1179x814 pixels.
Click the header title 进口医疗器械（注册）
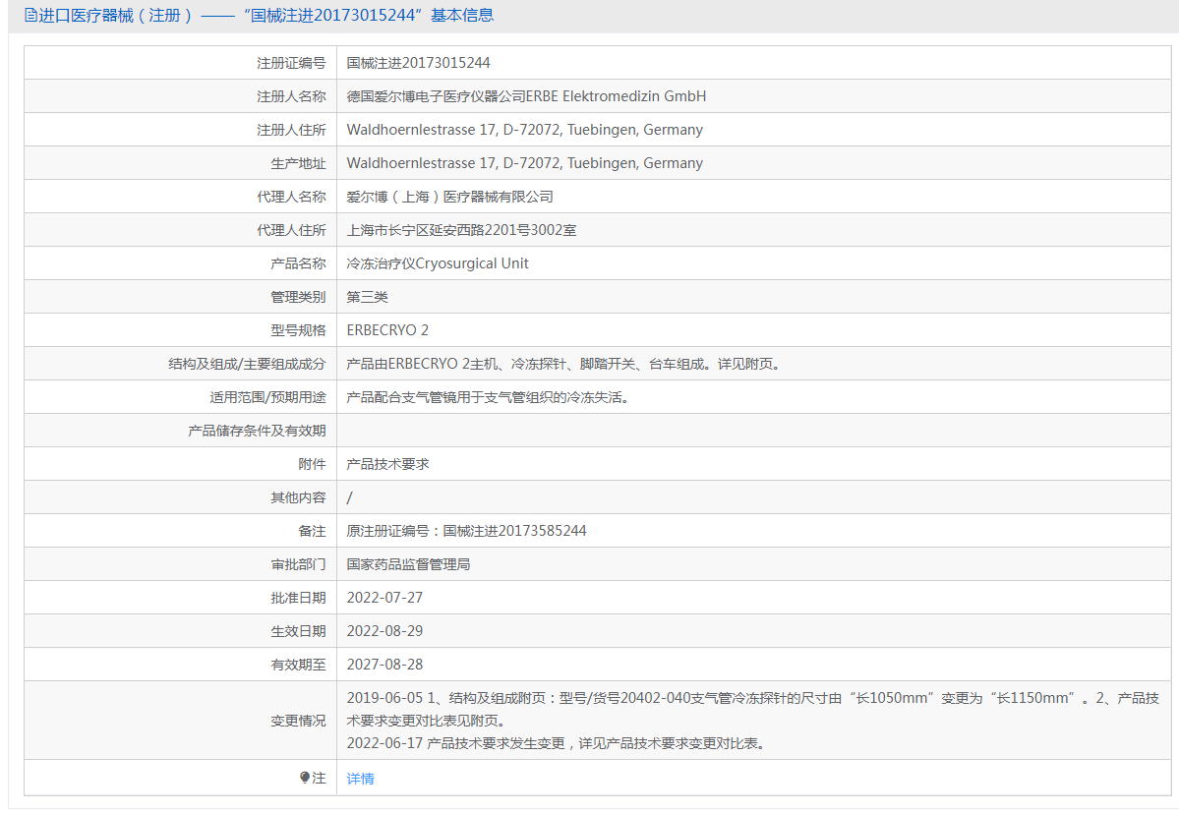click(x=117, y=15)
